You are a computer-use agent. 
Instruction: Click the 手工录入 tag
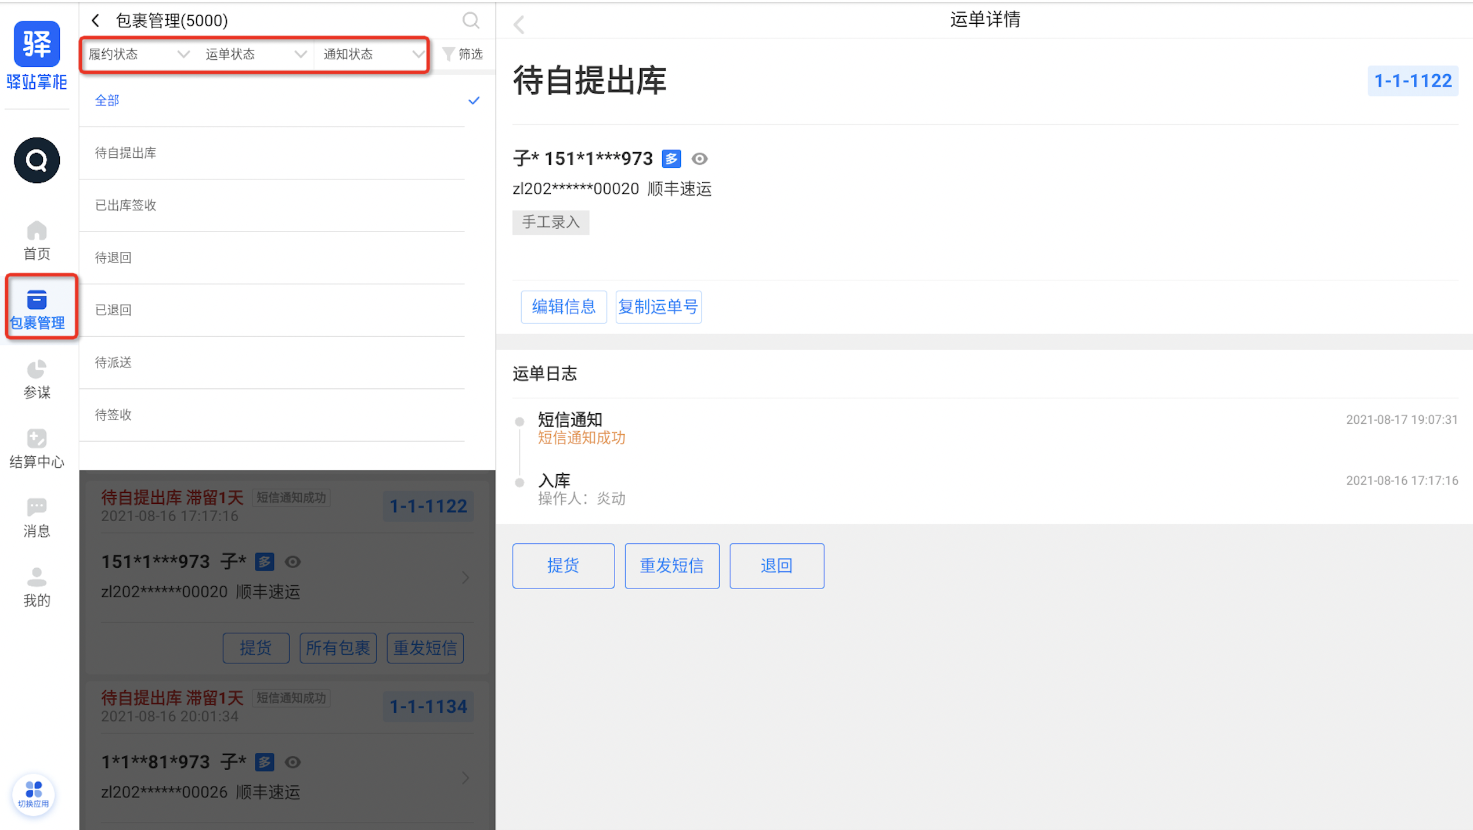tap(550, 222)
